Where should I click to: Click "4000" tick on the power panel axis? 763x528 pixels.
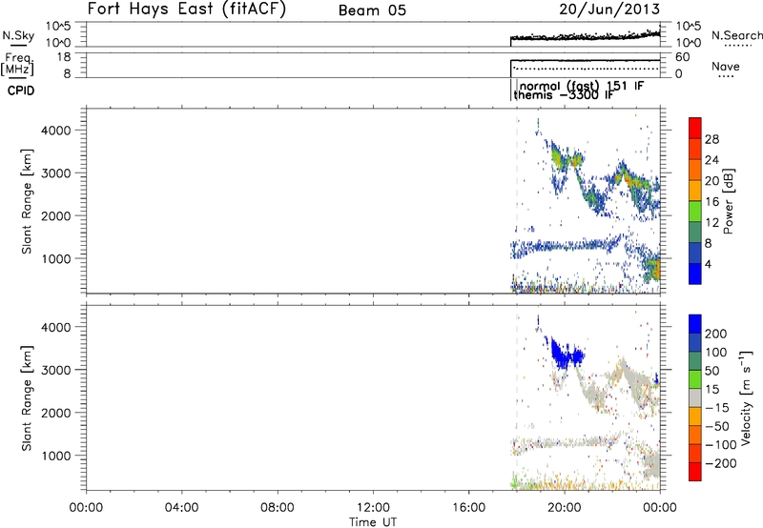pyautogui.click(x=55, y=131)
